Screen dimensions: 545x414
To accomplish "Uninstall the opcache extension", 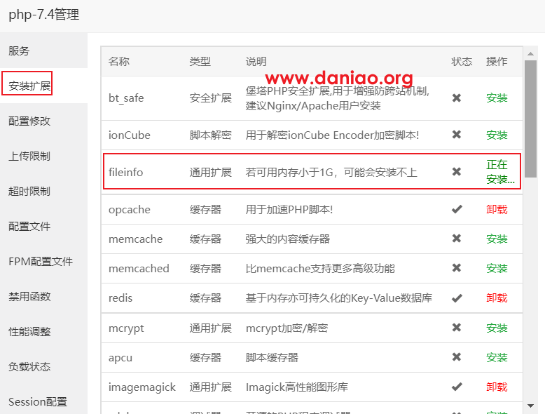I will [x=497, y=209].
